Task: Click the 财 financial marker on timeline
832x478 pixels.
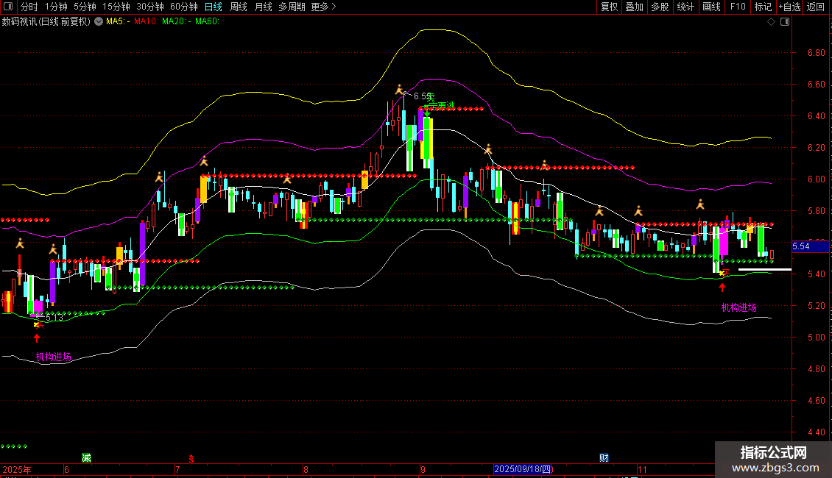Action: click(x=604, y=458)
